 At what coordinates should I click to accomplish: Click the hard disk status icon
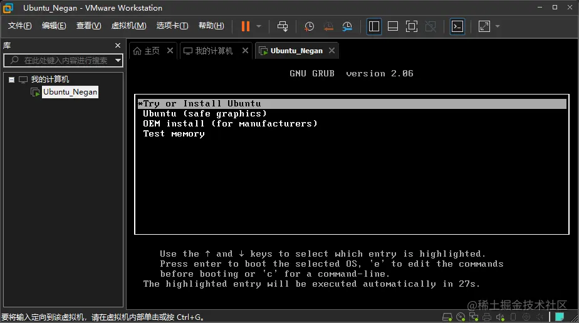447,317
